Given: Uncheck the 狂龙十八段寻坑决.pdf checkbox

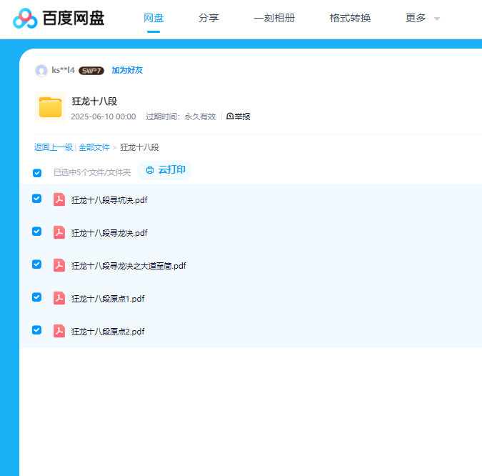Looking at the screenshot, I should (x=37, y=199).
